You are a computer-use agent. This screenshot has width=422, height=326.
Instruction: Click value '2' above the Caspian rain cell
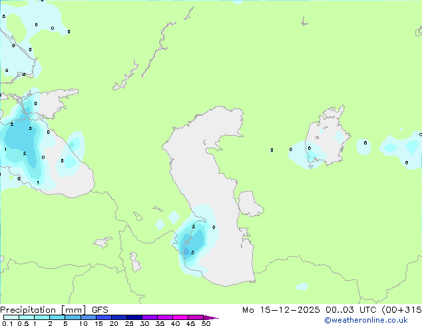point(194,227)
